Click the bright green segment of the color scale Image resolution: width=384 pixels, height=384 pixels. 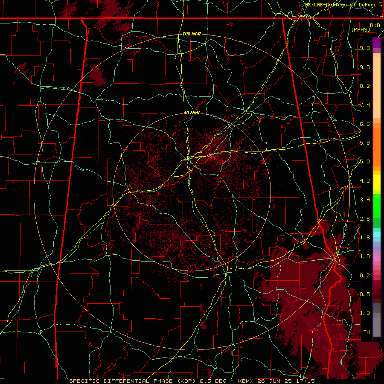pos(377,206)
